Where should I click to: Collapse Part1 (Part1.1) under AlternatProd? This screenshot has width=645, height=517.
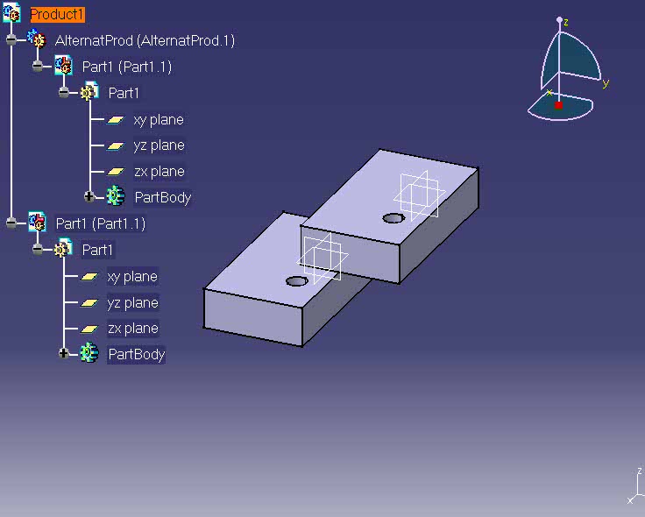(38, 66)
